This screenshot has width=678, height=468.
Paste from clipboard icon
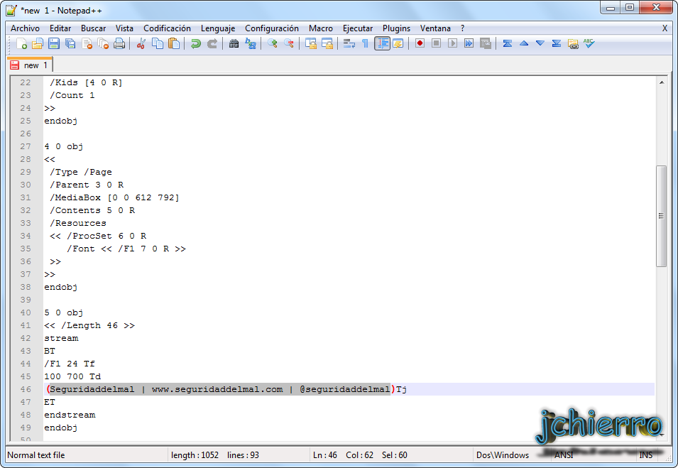(x=174, y=43)
